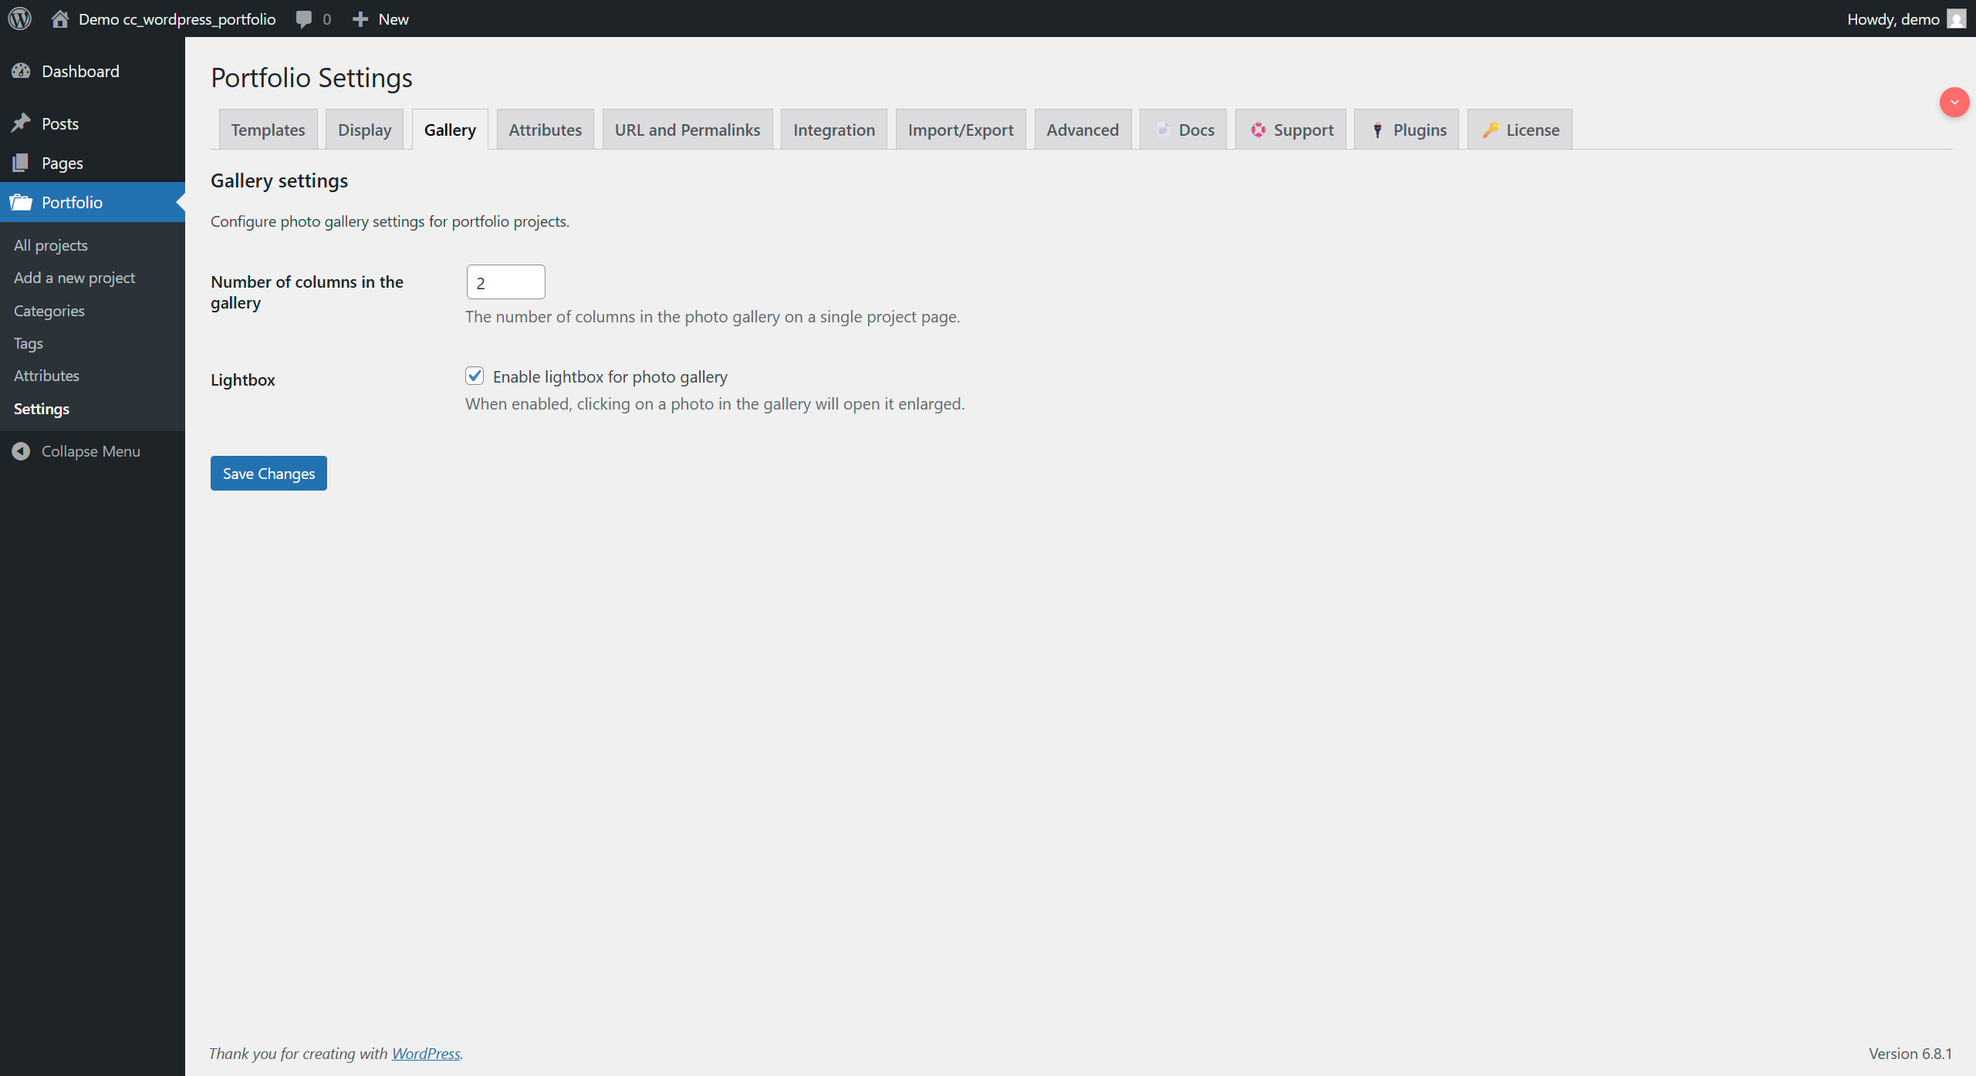This screenshot has height=1076, width=1976.
Task: Click the Docs document icon
Action: (1162, 130)
